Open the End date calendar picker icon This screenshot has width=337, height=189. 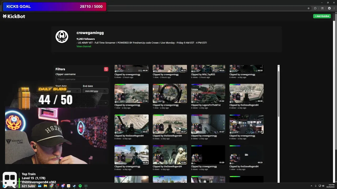(105, 91)
